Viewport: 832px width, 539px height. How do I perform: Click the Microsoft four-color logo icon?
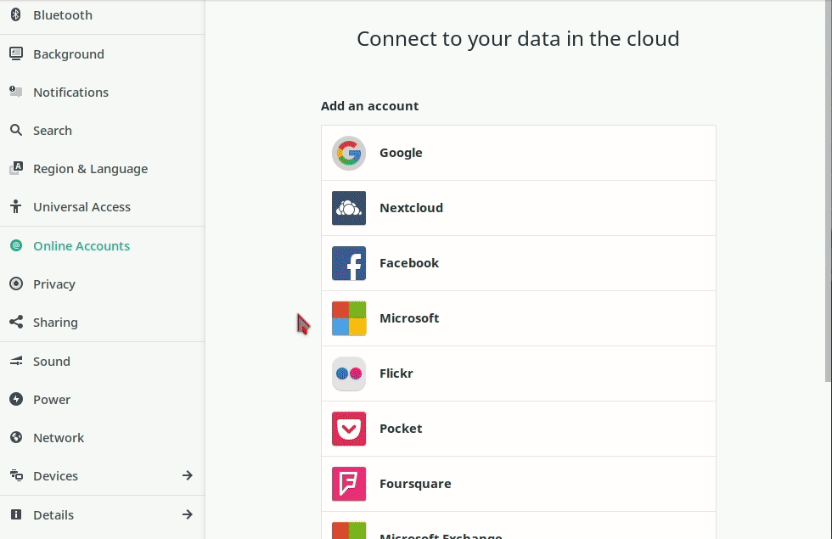coord(349,318)
